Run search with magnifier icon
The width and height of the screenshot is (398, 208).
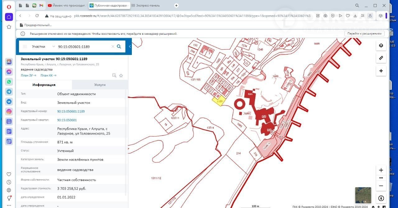(x=119, y=47)
